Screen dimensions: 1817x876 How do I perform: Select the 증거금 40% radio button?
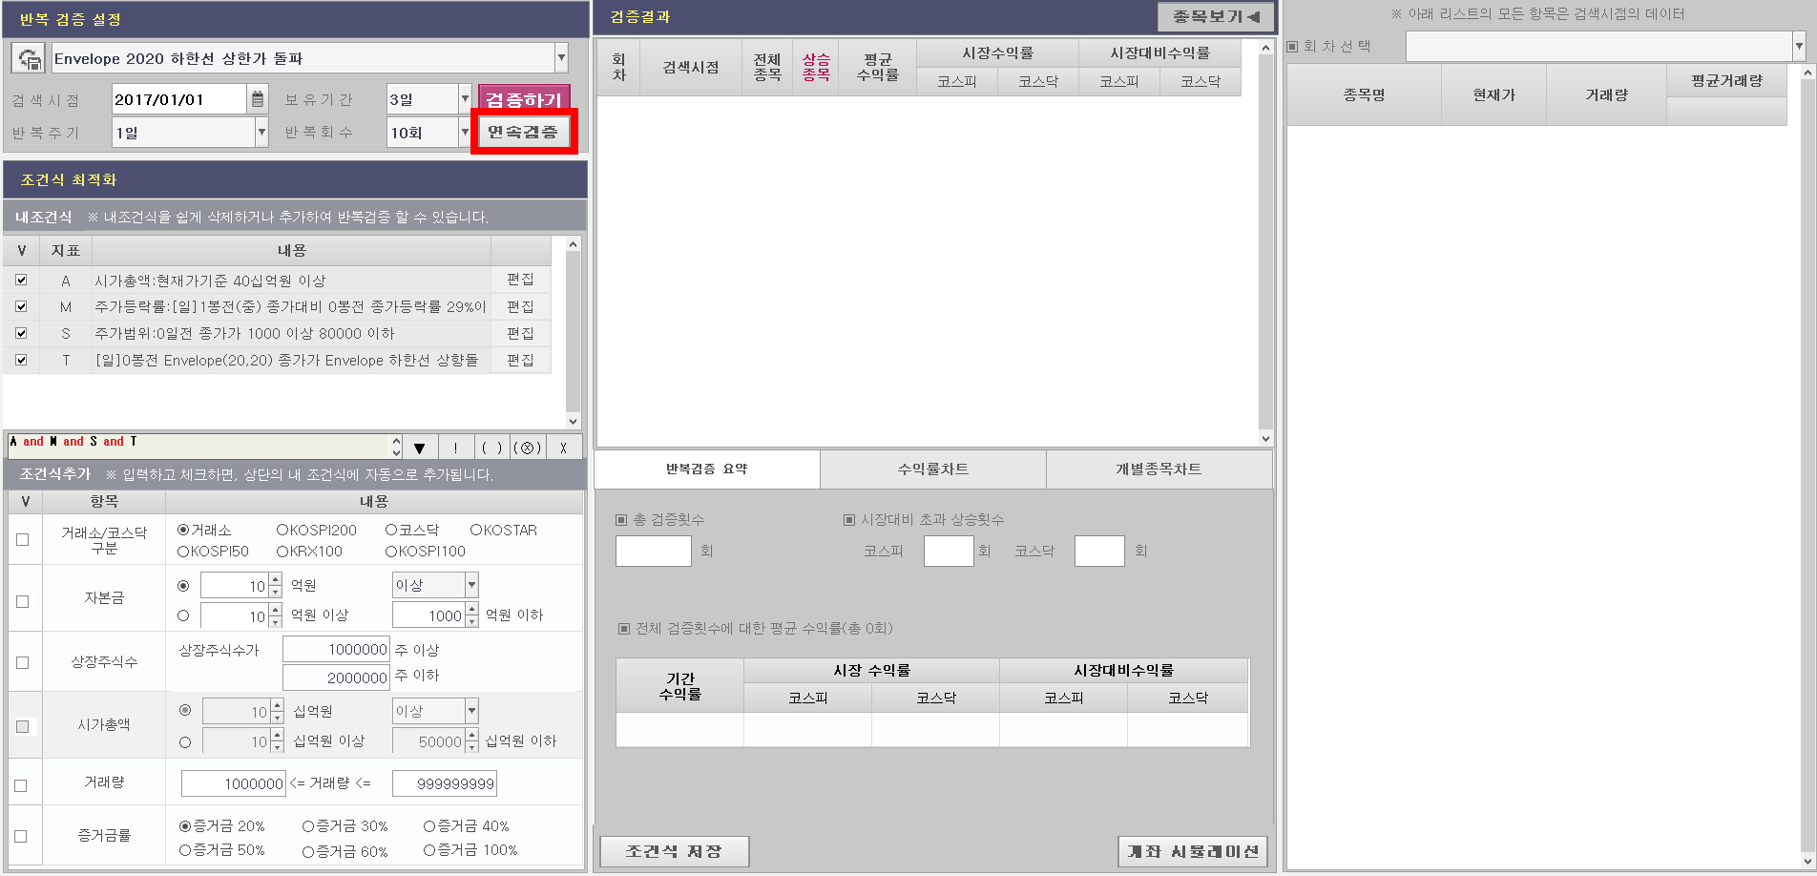pos(429,826)
